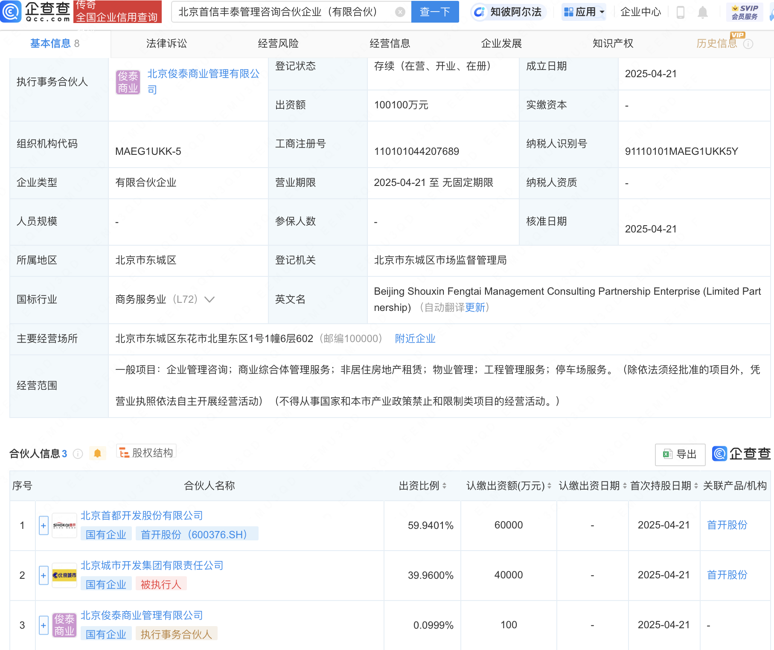Image resolution: width=774 pixels, height=650 pixels.
Task: Expand partner row 3 北京俊泰商业管理有限公司
Action: click(44, 625)
